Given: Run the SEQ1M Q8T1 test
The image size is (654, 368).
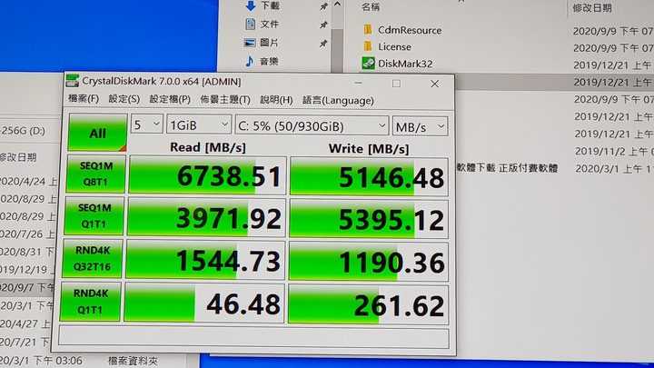Looking at the screenshot, I should click(x=95, y=174).
